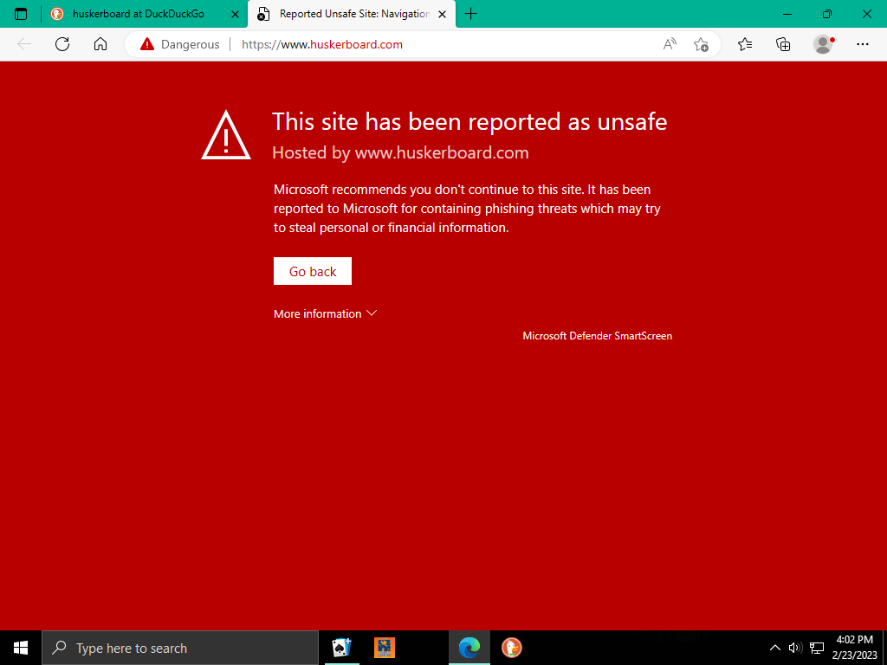
Task: Open the browser profile menu
Action: pos(824,44)
